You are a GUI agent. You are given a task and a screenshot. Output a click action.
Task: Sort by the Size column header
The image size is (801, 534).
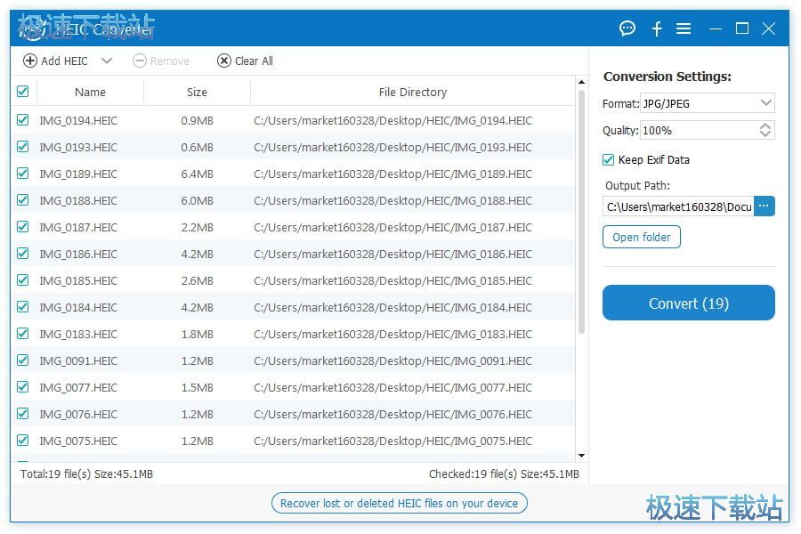pos(197,92)
